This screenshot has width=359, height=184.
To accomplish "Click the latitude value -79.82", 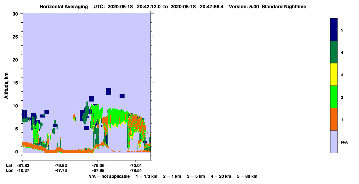I will 60,166.
